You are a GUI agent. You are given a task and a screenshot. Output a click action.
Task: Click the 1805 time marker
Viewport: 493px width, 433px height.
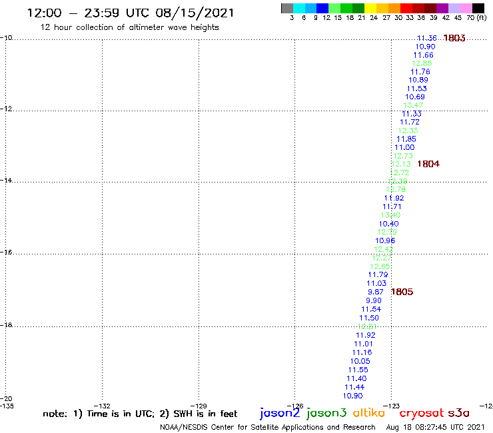coord(402,292)
